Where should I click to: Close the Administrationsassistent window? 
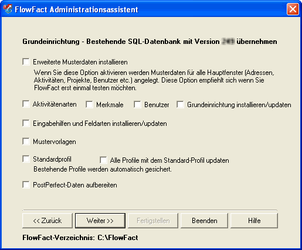point(293,9)
